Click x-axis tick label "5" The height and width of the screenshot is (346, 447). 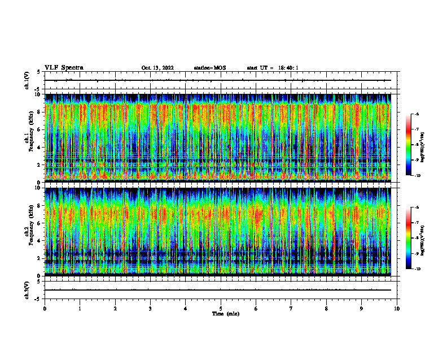point(221,309)
